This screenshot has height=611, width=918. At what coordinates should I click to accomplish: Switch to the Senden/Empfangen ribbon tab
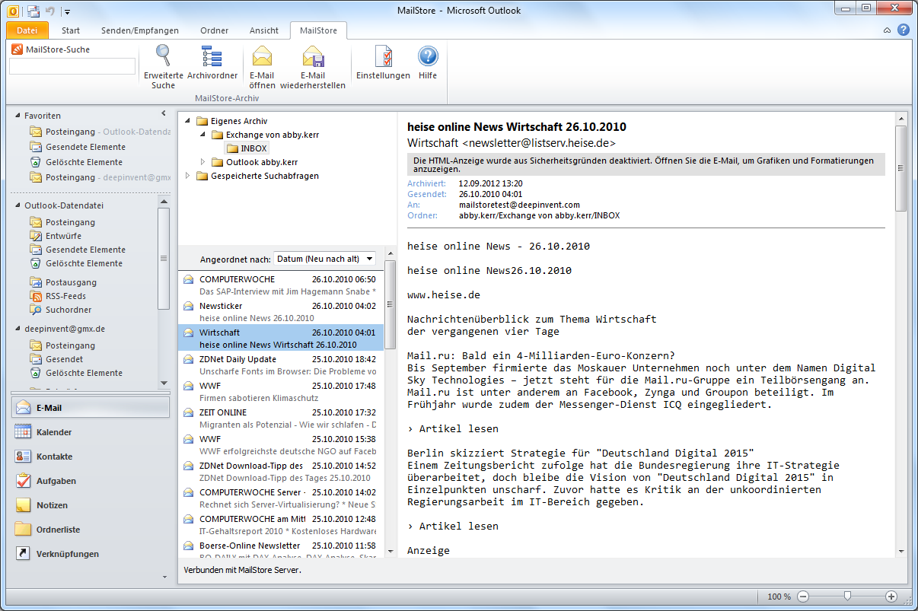[140, 30]
